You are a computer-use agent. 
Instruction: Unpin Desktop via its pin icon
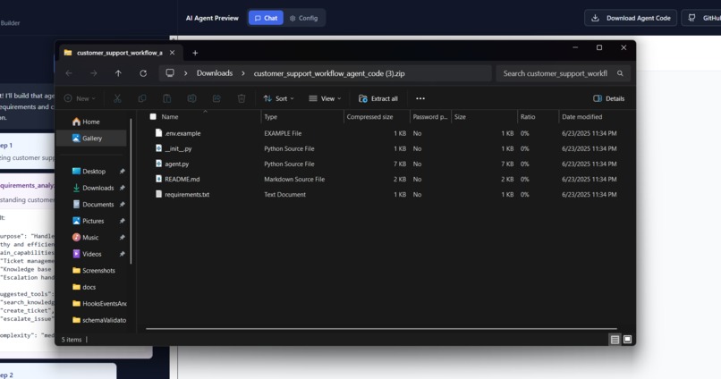point(122,172)
